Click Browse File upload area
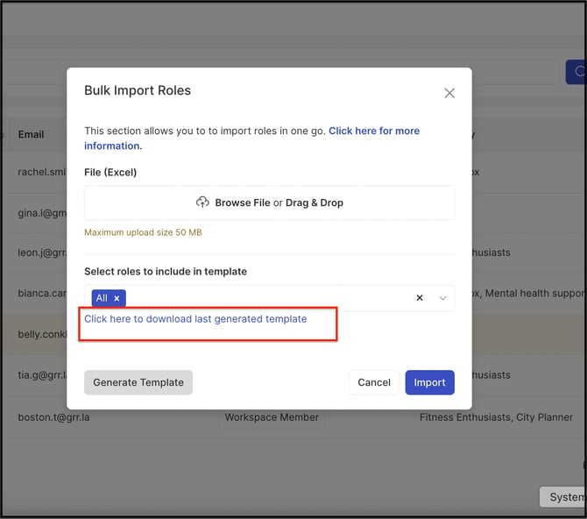This screenshot has width=587, height=519. (x=269, y=203)
